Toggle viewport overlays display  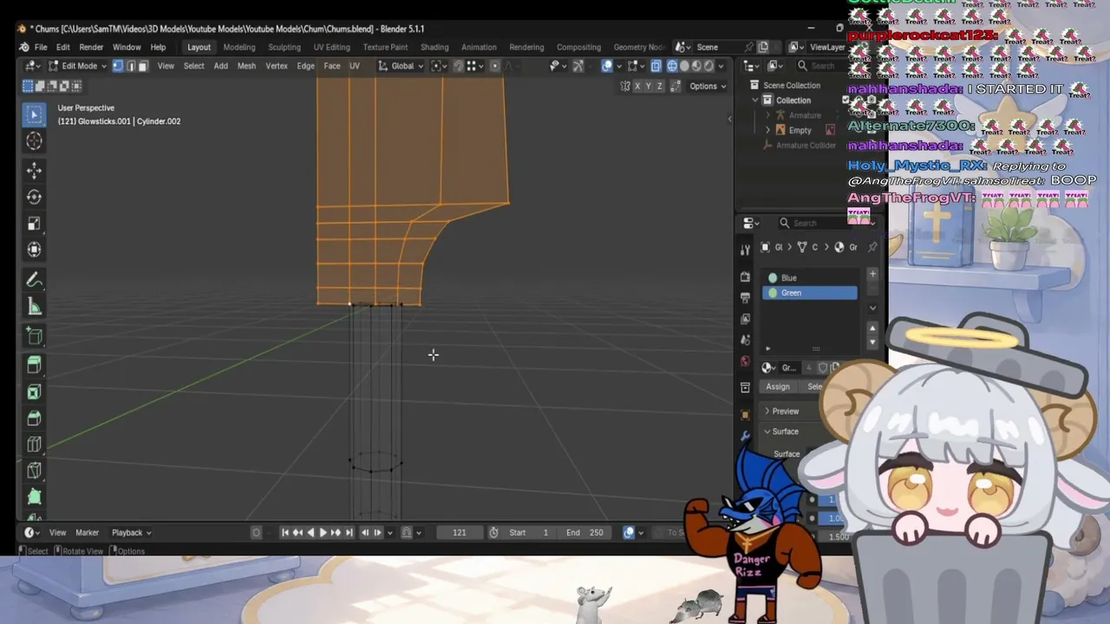(607, 66)
